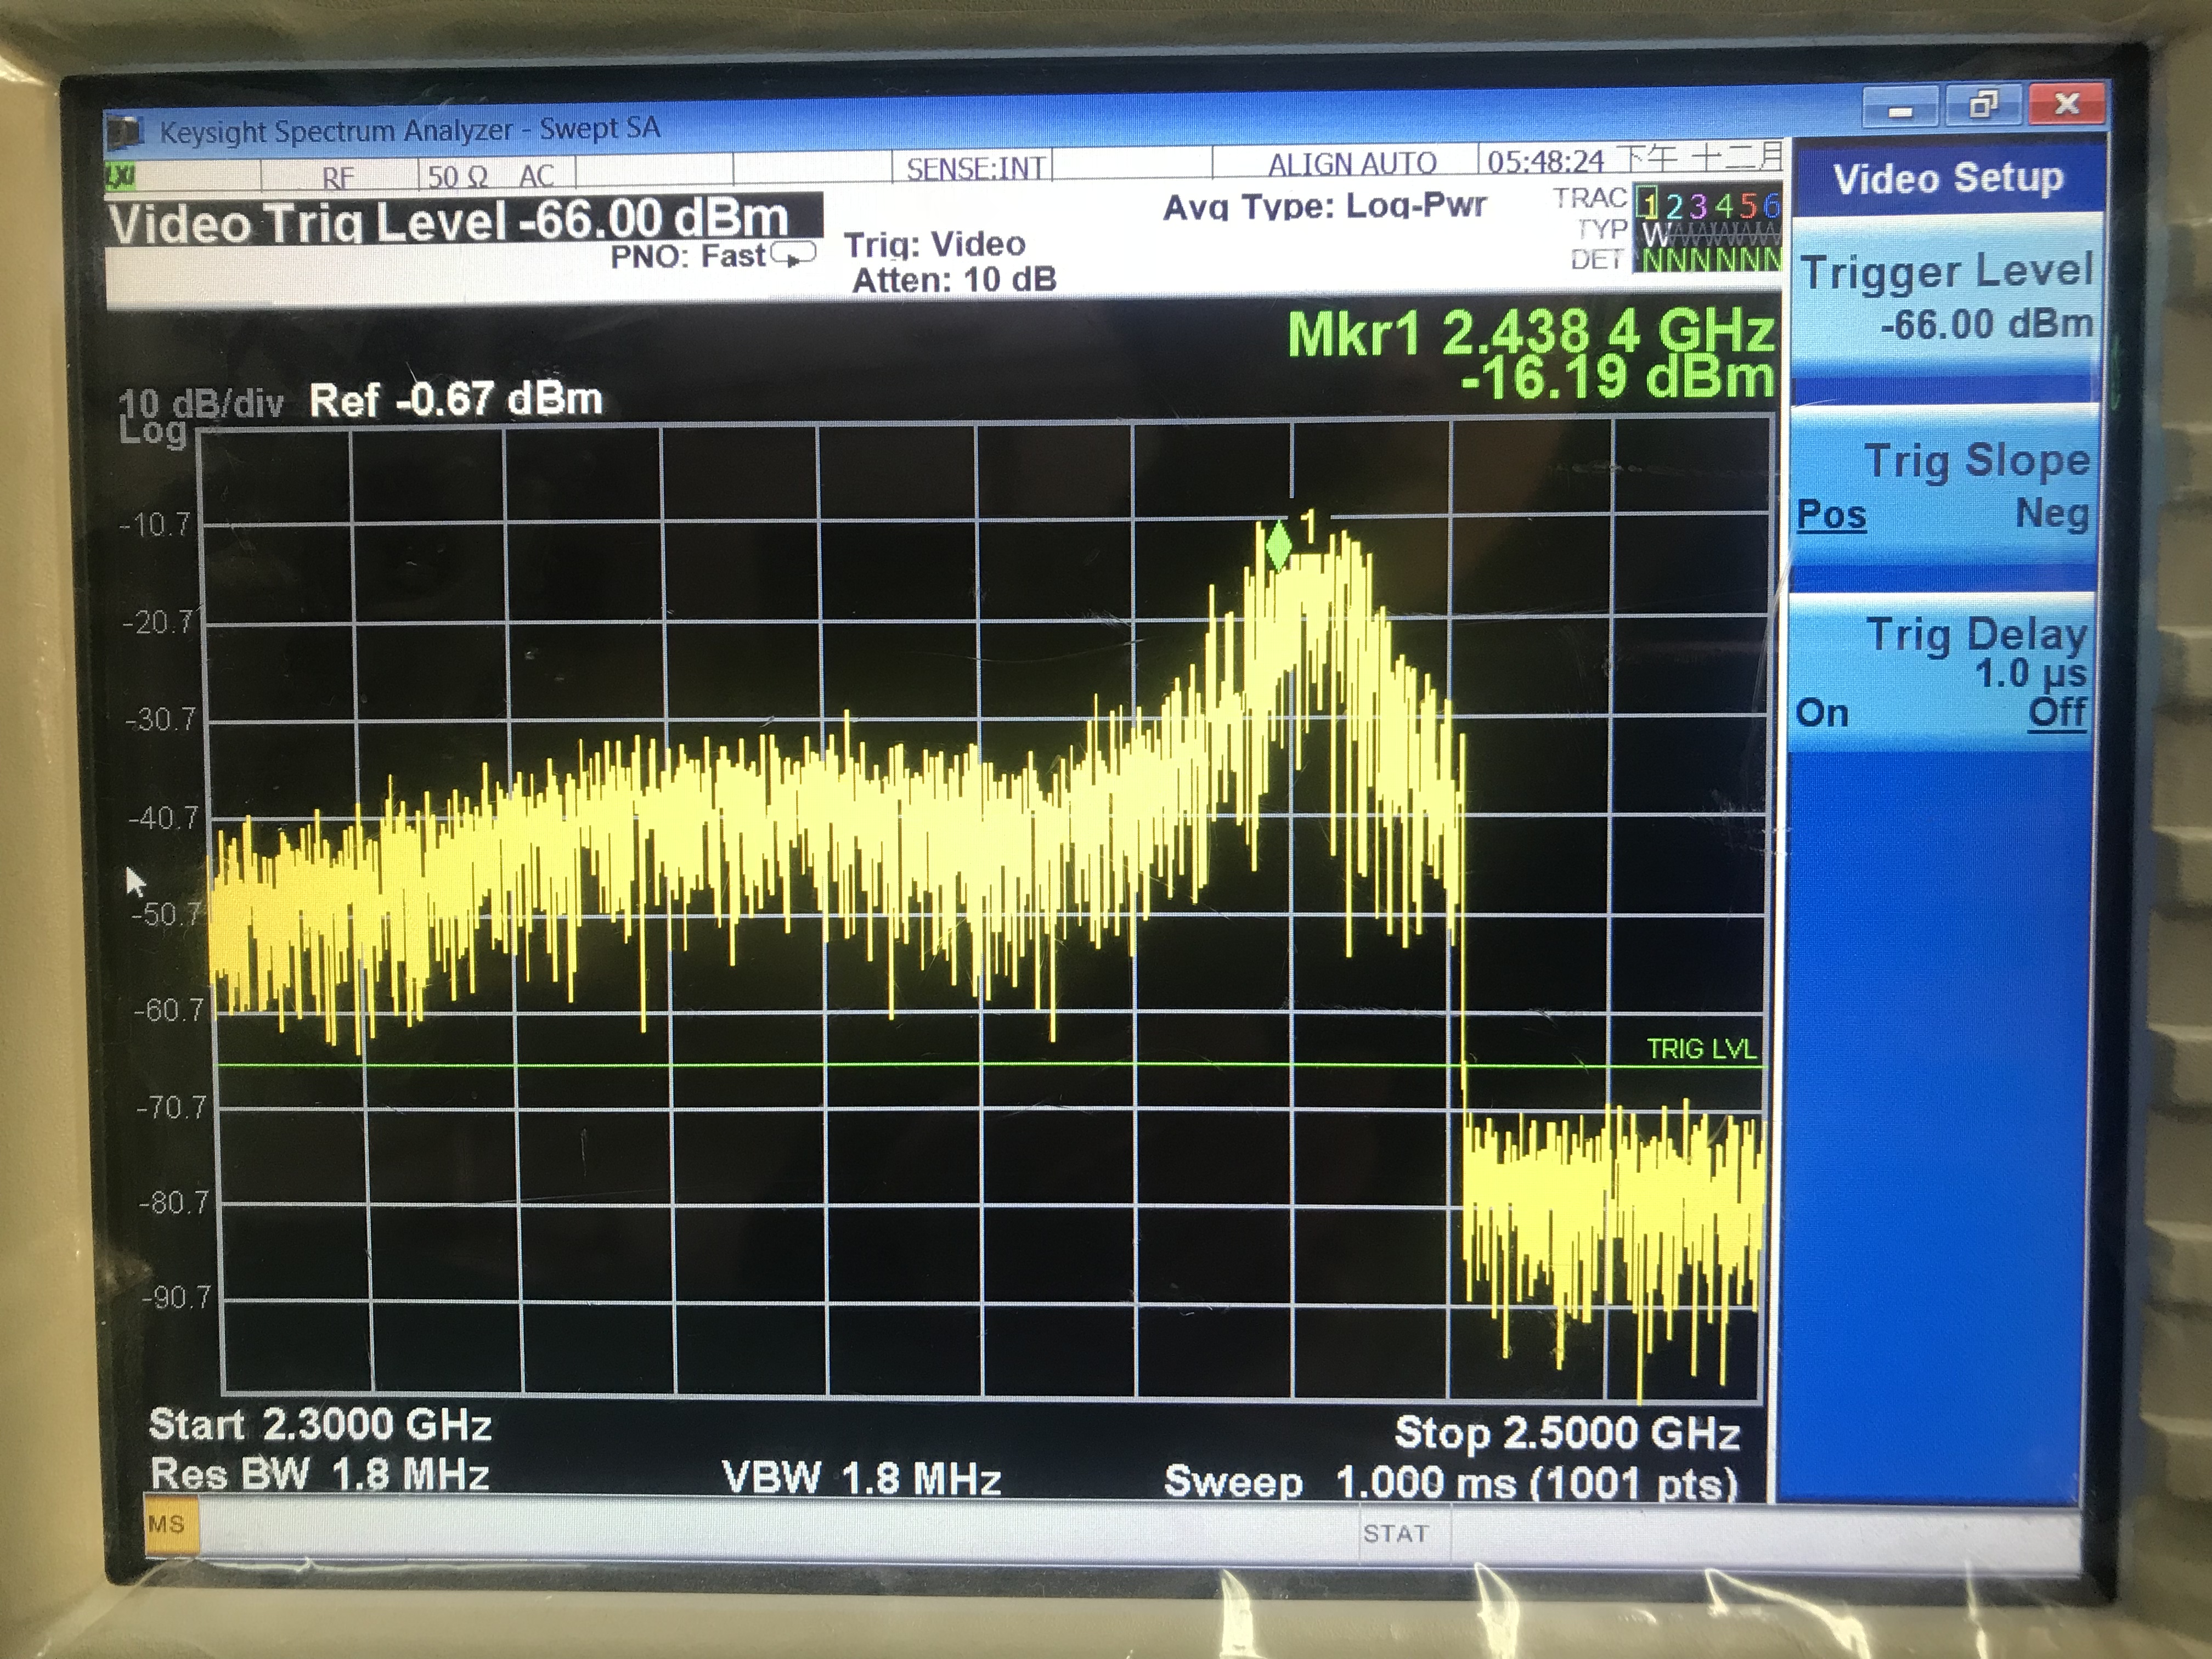Image resolution: width=2212 pixels, height=1659 pixels.
Task: Click the marker 1 diamond on trace
Action: pos(1278,547)
